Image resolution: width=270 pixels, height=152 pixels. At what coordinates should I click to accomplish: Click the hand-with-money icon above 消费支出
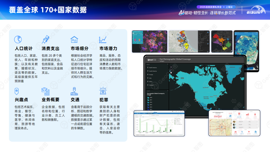point(46,39)
